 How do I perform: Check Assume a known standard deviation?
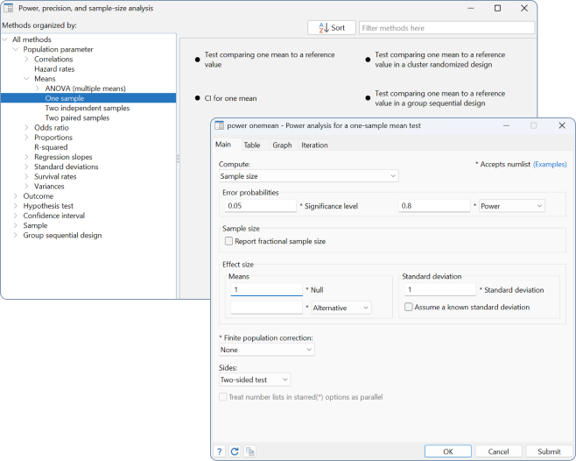409,308
